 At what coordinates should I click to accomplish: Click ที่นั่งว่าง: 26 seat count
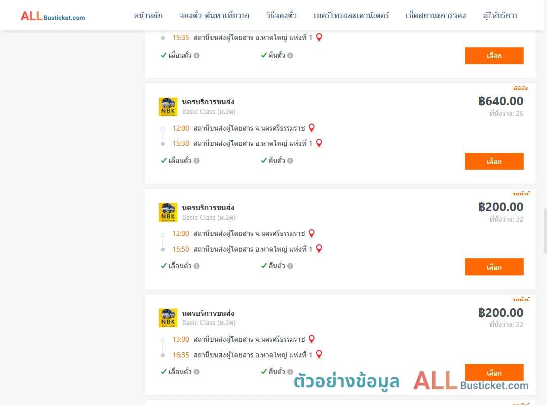point(506,113)
